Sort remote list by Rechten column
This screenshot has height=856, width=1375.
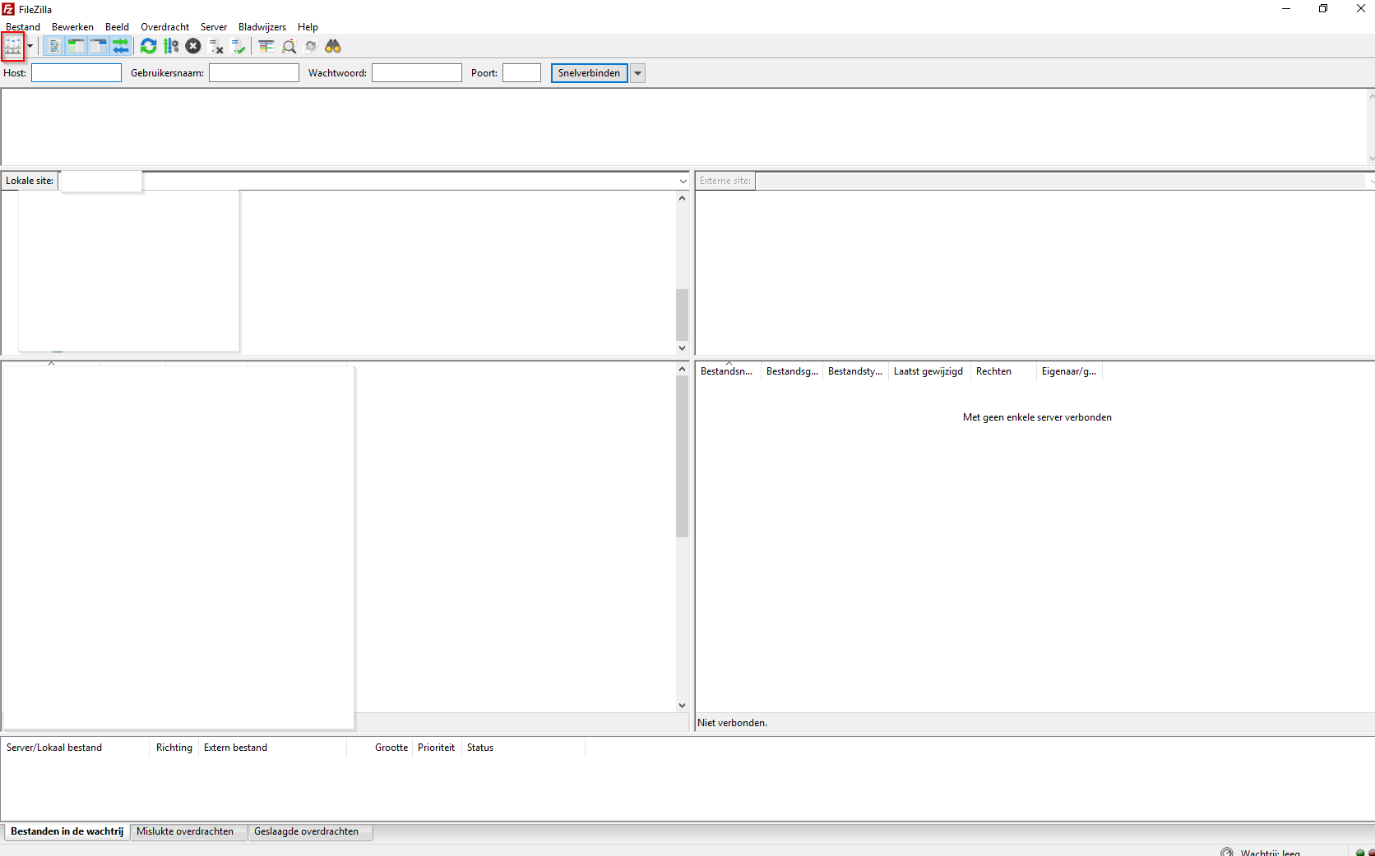1003,371
